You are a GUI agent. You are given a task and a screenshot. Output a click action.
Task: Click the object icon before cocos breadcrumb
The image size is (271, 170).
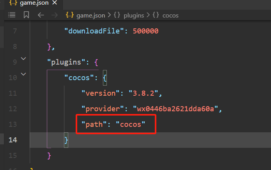click(156, 15)
